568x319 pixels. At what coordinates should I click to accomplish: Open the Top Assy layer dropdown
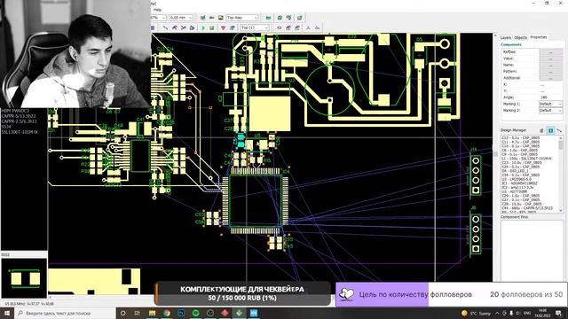[242, 18]
